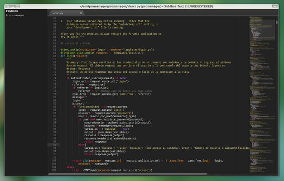Select the promanager folder in sidebar
Viewport: 284px width, 181px height.
(16, 15)
